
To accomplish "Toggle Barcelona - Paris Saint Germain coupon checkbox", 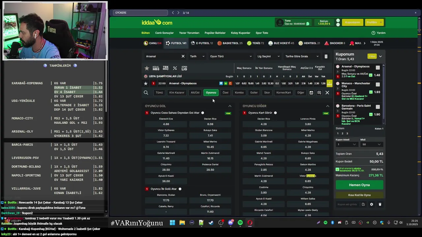I will pos(378,107).
